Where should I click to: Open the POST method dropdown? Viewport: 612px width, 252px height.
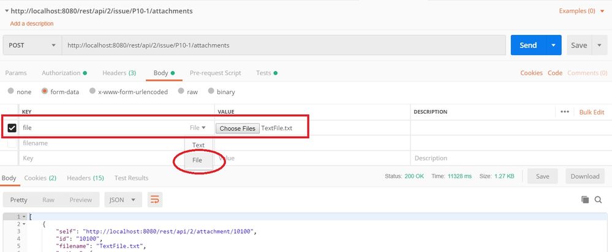pos(32,45)
